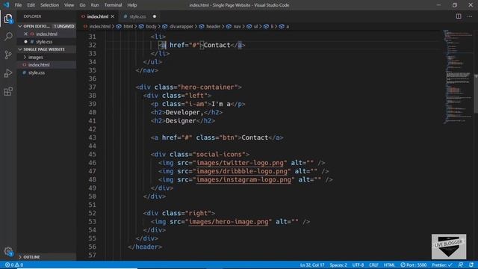478x269 pixels.
Task: Open the Manage settings gear
Action: pos(8,251)
